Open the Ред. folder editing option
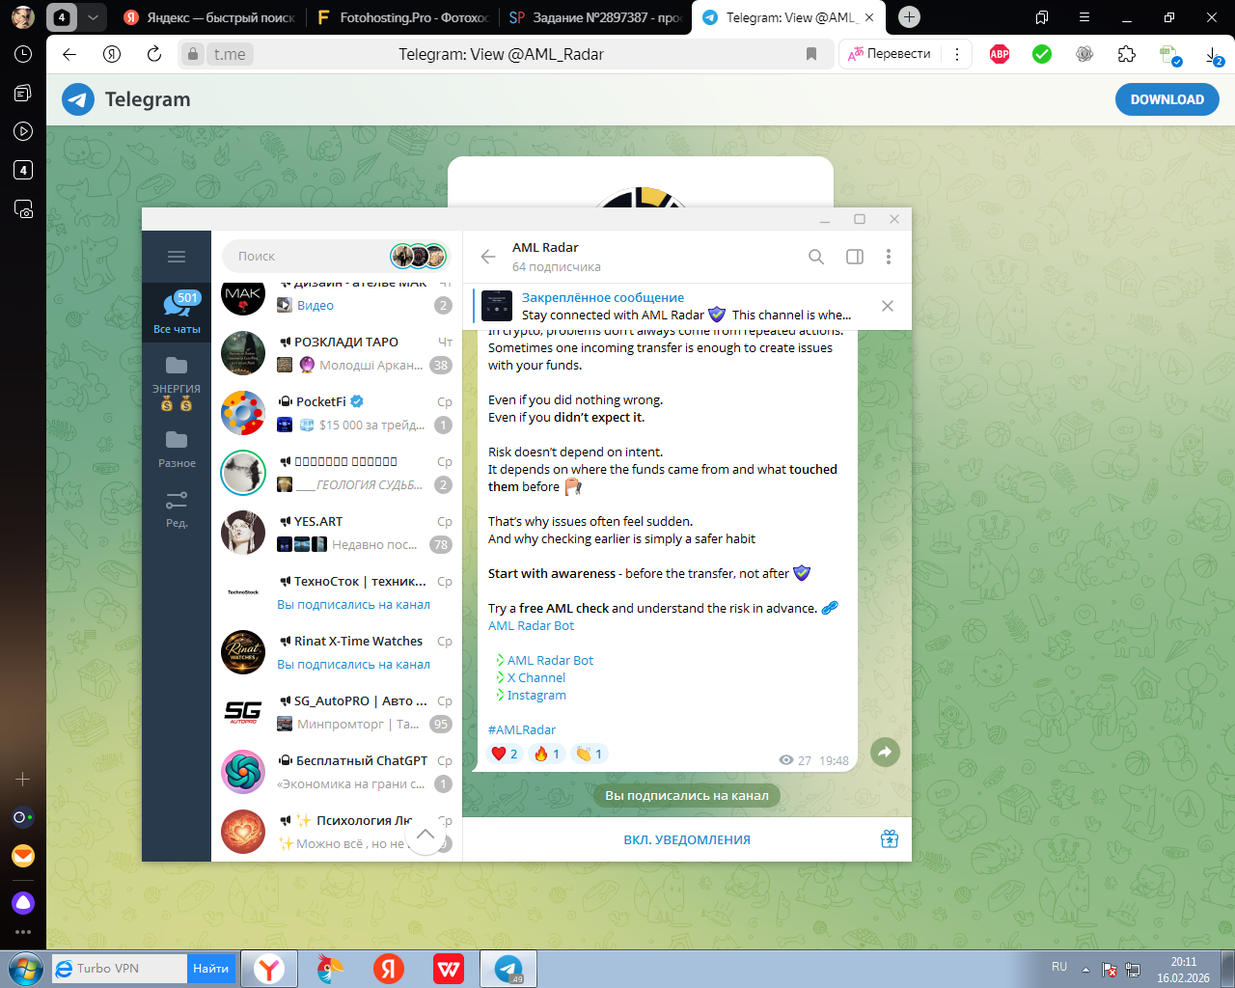 pos(177,509)
